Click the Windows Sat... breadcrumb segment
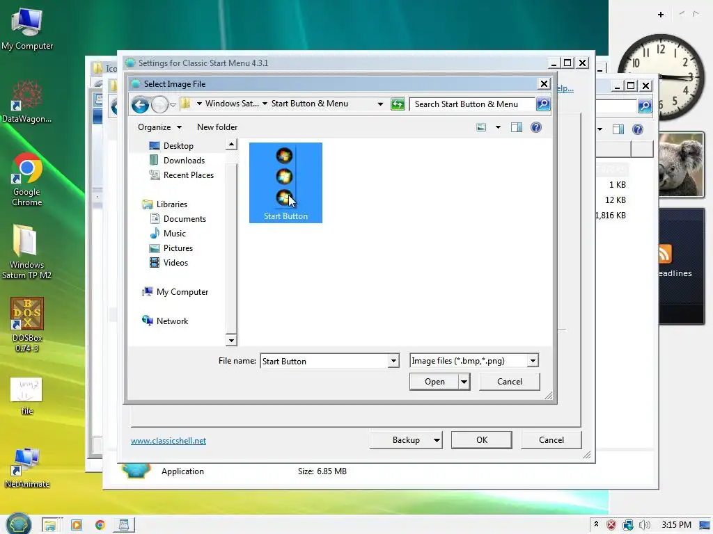Viewport: 713px width, 534px height. pos(232,104)
